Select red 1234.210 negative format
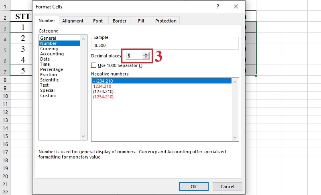Screen dimensions: 321x195 point(162,86)
